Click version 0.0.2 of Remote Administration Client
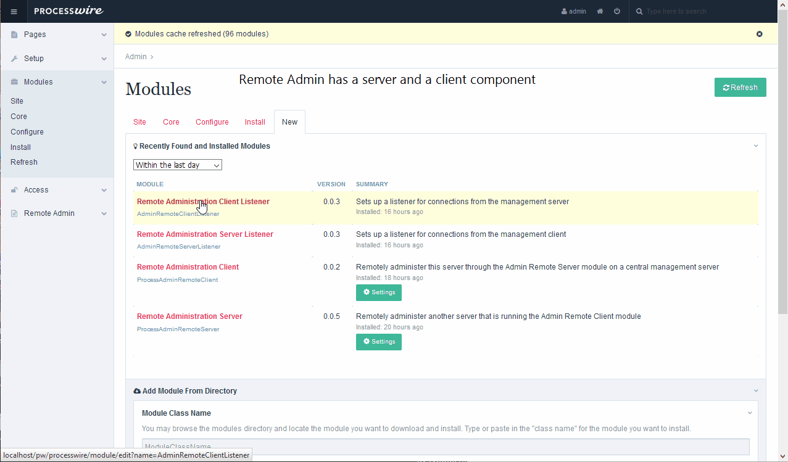This screenshot has width=788, height=462. pyautogui.click(x=331, y=267)
